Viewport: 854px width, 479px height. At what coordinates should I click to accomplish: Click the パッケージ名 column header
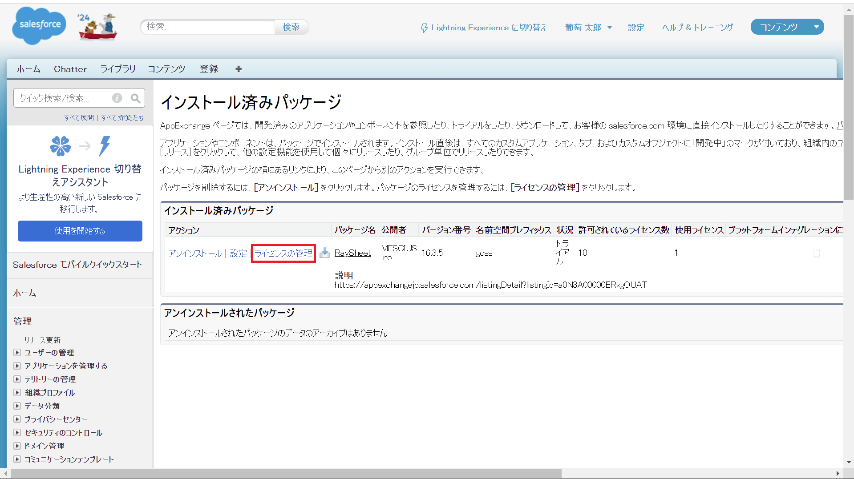point(355,230)
